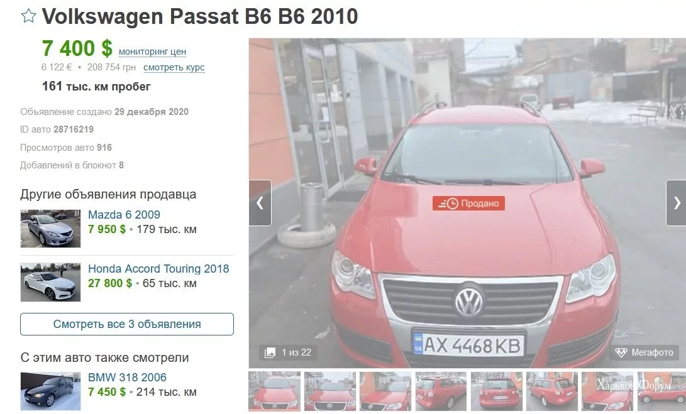
Task: Go to previous photo arrow
Action: pyautogui.click(x=260, y=203)
